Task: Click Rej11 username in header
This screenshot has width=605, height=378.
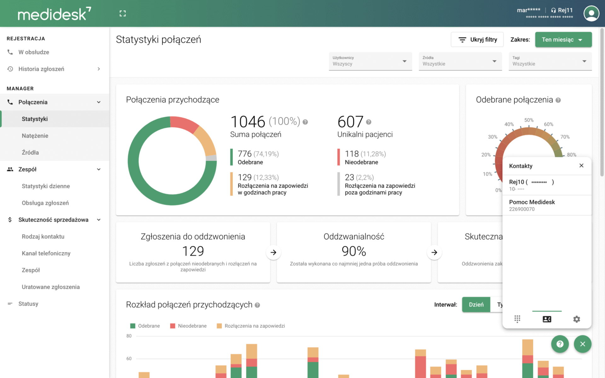Action: pos(565,10)
